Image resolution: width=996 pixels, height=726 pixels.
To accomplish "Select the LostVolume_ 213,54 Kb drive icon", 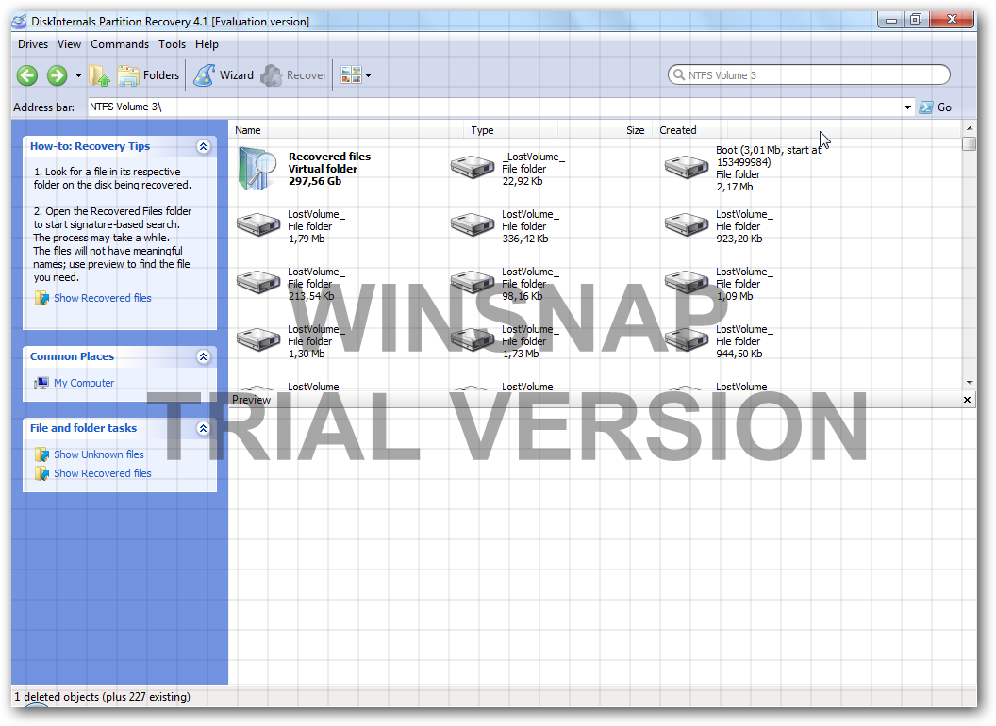I will pyautogui.click(x=257, y=282).
